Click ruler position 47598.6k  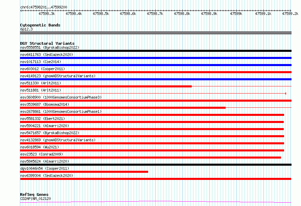pyautogui.click(x=128, y=14)
